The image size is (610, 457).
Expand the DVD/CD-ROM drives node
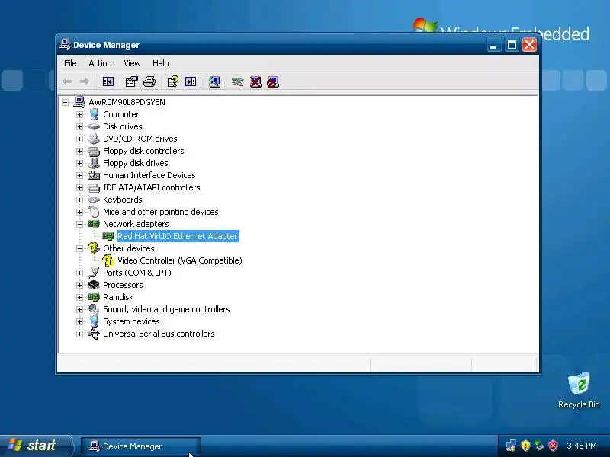pyautogui.click(x=79, y=139)
